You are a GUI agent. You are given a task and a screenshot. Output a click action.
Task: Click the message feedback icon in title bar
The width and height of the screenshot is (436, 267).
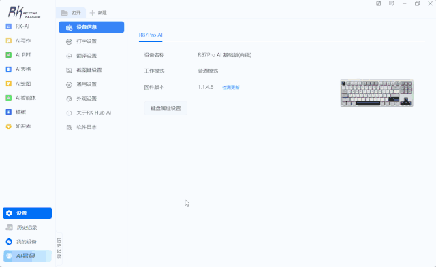click(x=392, y=3)
